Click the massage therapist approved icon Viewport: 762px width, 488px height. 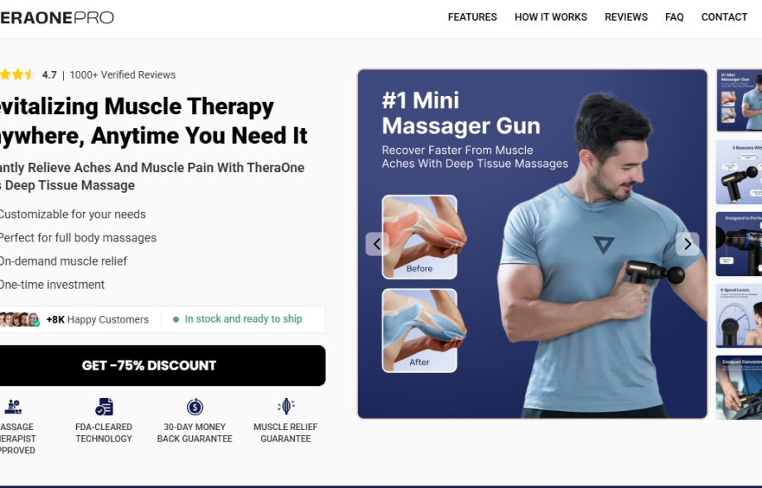tap(13, 406)
